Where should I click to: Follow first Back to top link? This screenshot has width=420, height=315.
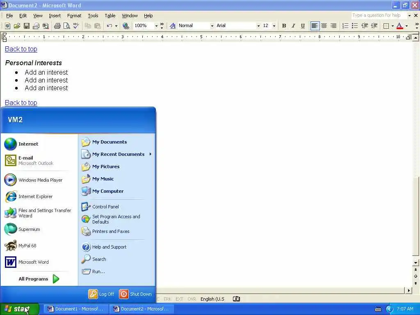point(21,49)
